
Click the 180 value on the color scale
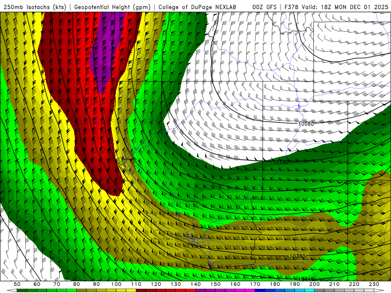coord(275,284)
